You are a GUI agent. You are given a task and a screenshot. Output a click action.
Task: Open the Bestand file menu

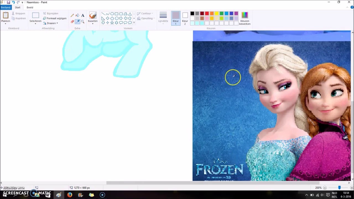click(x=6, y=7)
